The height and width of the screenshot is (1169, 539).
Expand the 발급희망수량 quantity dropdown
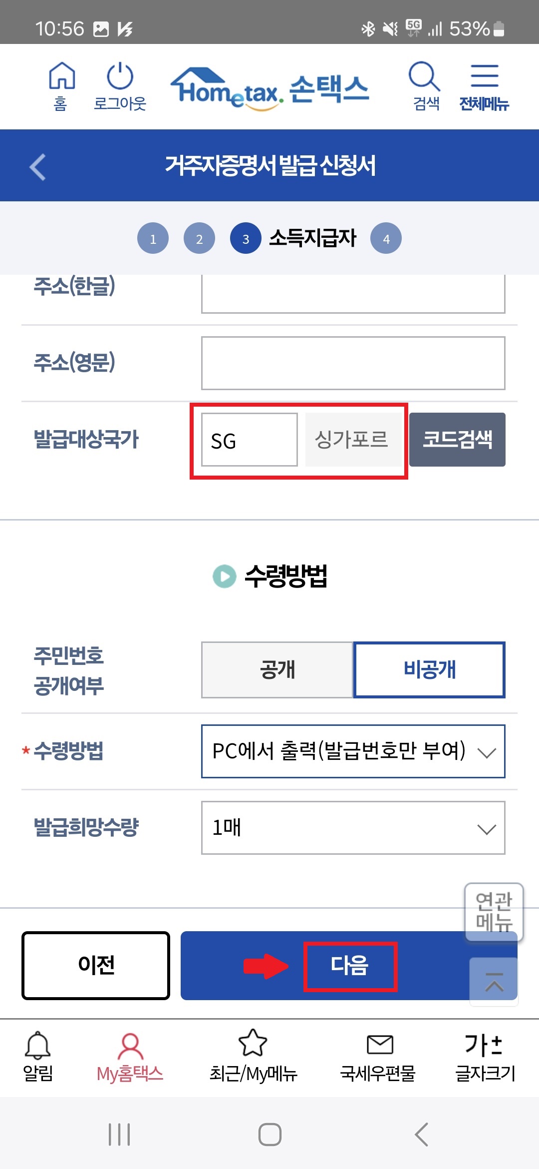352,828
